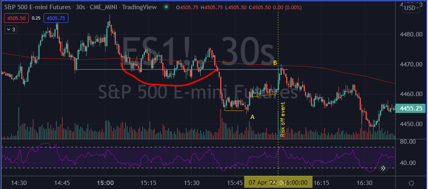
Task: Select the yellow text label A
Action: click(253, 117)
